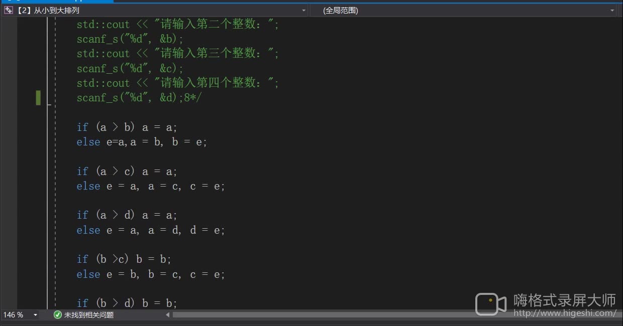Screen dimensions: 623x326
Task: Click the green change-tracking bar beside scanf_s line
Action: tap(39, 98)
